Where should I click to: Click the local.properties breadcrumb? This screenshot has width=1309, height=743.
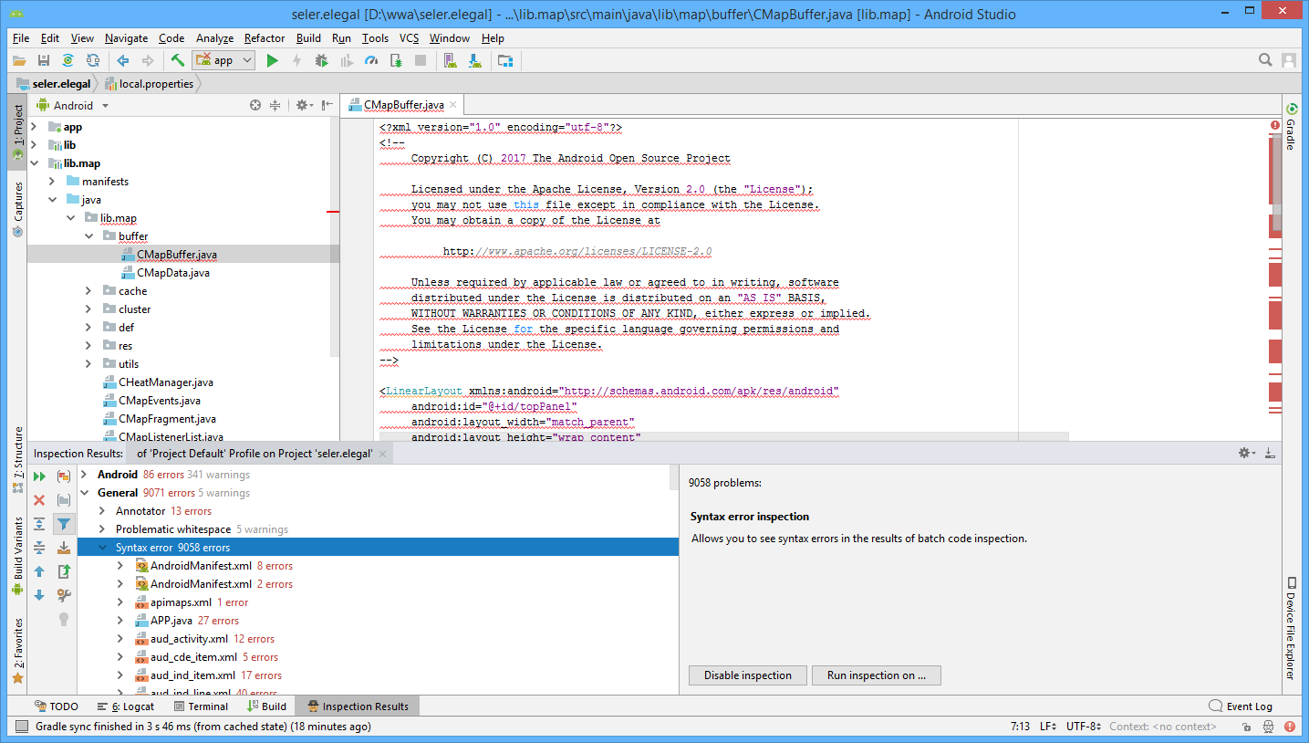tap(149, 83)
